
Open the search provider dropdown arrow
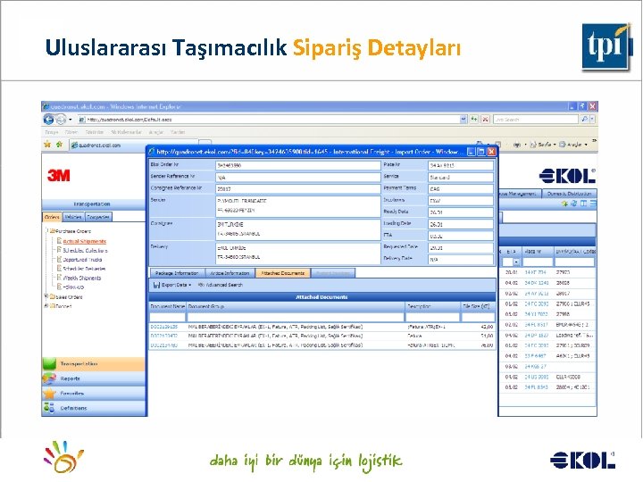[592, 120]
